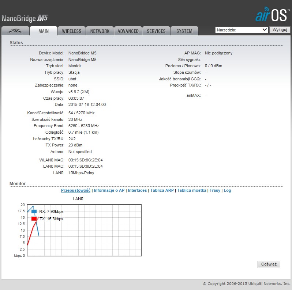Open the Log link
The width and height of the screenshot is (292, 290).
tap(227, 190)
